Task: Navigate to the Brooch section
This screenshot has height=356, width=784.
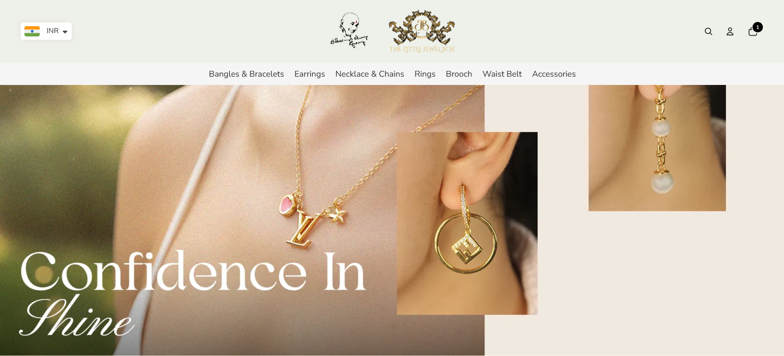Action: click(x=459, y=74)
